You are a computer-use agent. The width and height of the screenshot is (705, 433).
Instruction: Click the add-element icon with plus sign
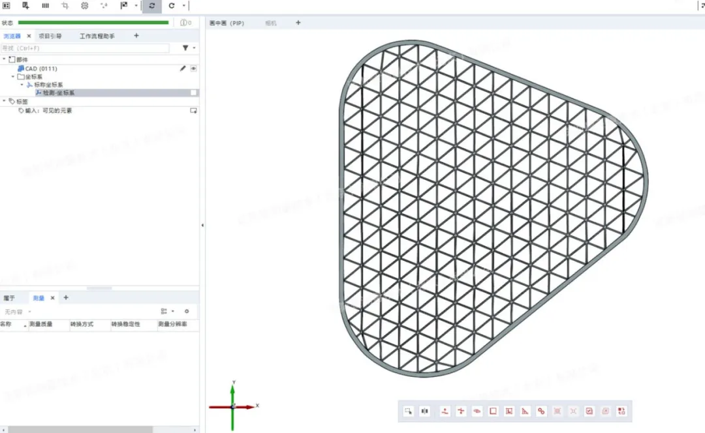pos(25,5)
